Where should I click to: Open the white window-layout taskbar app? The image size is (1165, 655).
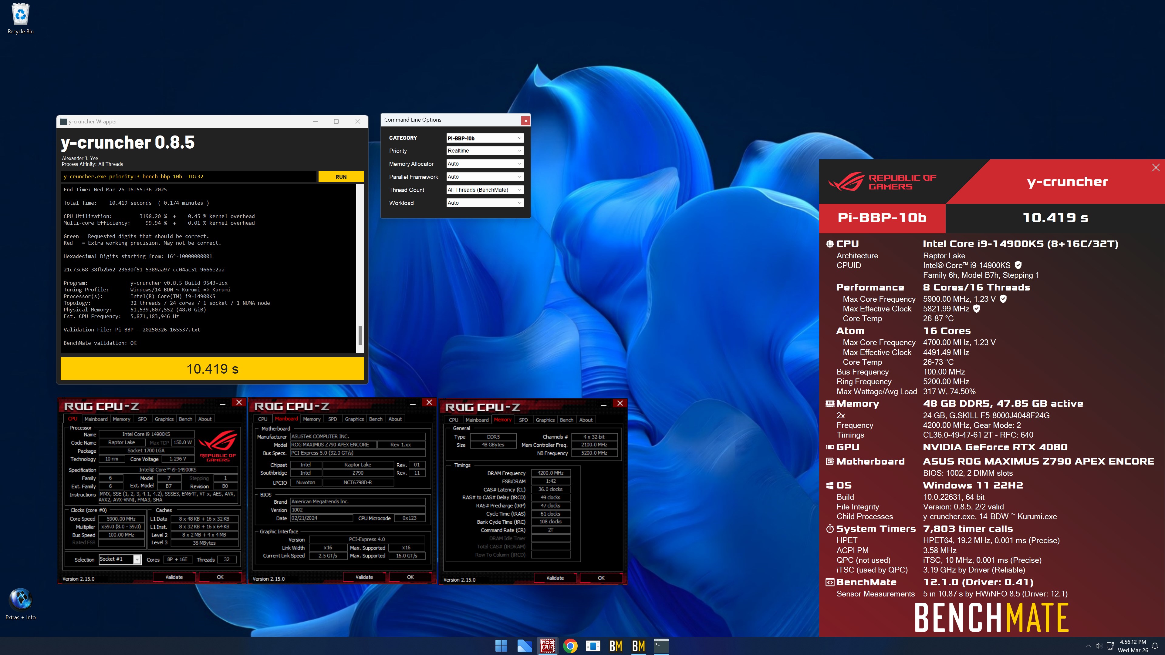click(x=593, y=646)
